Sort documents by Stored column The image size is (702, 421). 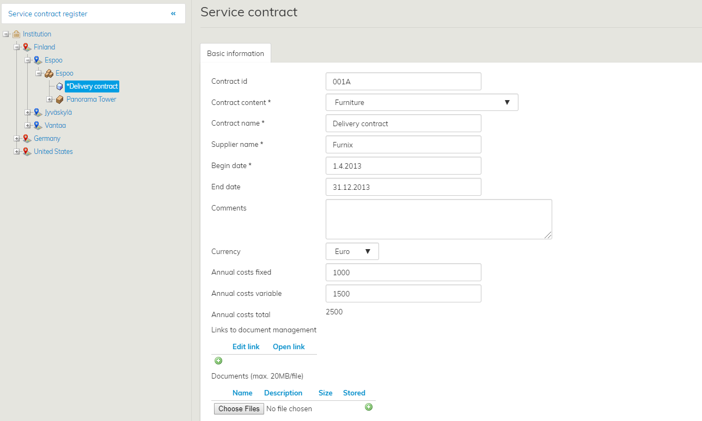click(x=354, y=393)
